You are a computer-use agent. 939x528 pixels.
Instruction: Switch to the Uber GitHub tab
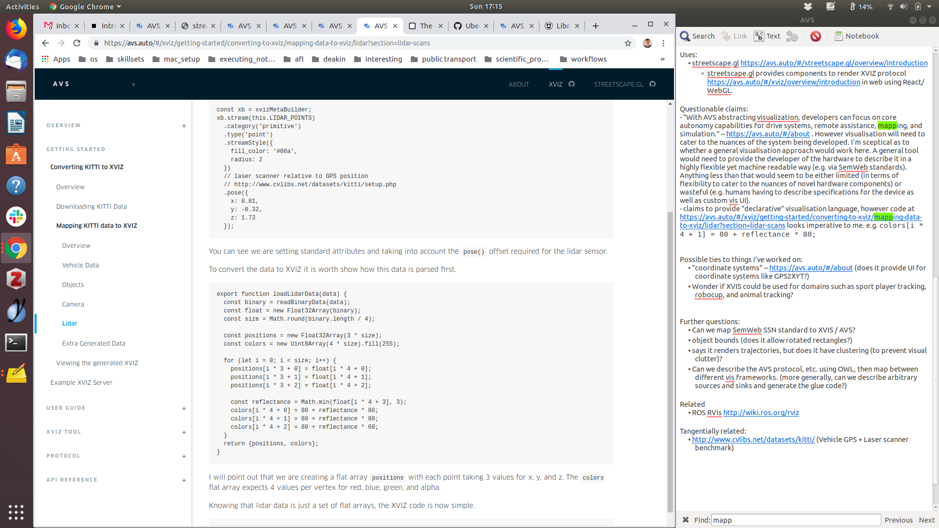coord(467,26)
